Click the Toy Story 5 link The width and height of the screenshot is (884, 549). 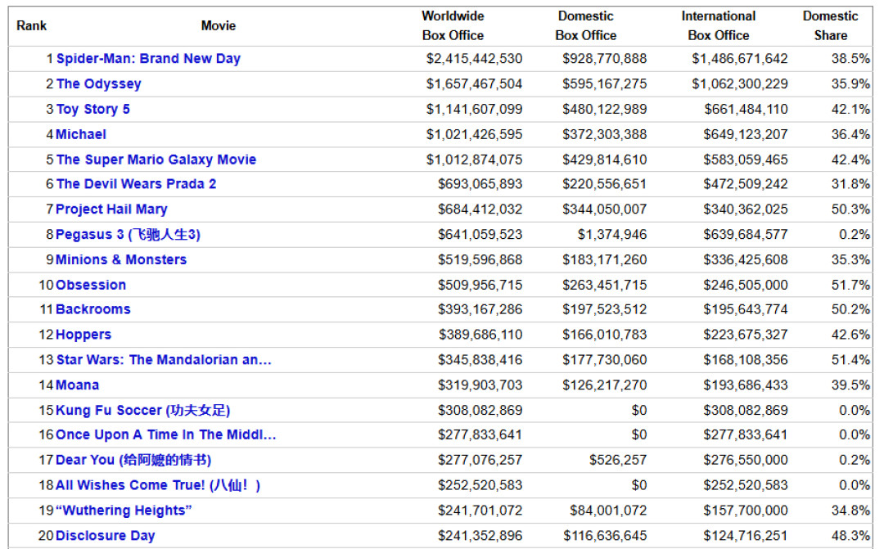click(x=93, y=110)
